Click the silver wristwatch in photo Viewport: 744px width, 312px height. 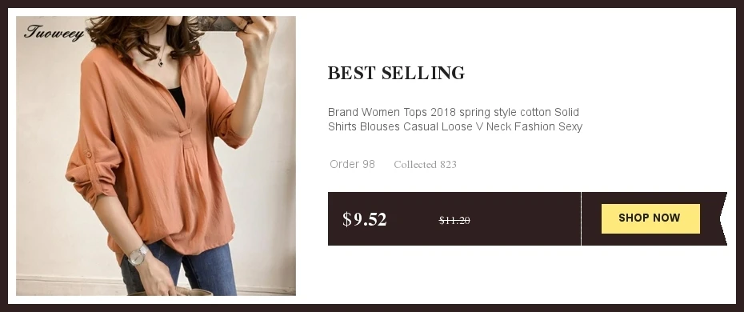click(x=138, y=255)
